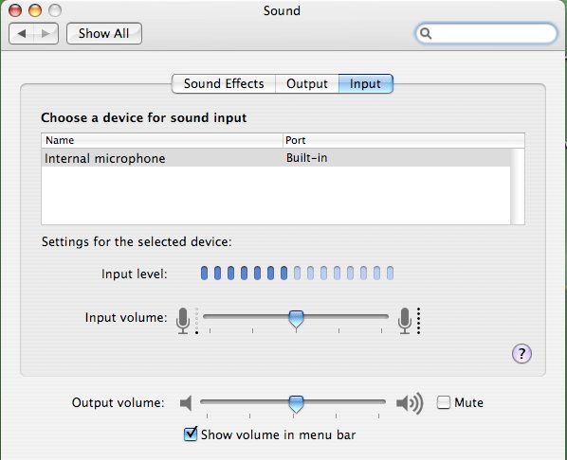
Task: Focus the search field
Action: pyautogui.click(x=486, y=33)
